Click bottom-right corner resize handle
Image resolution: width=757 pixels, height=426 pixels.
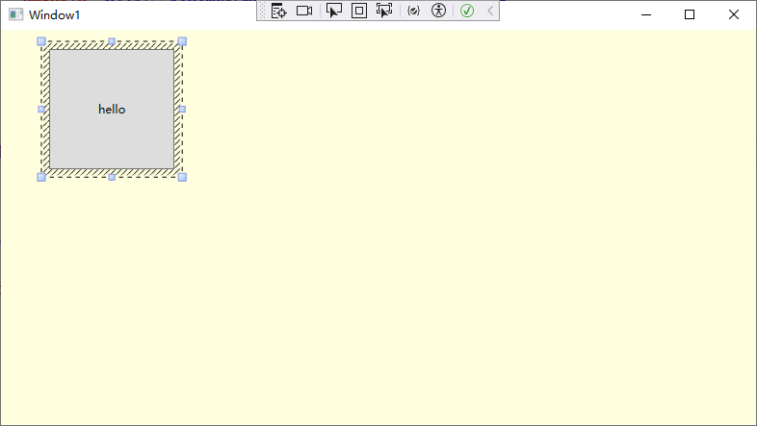[182, 177]
